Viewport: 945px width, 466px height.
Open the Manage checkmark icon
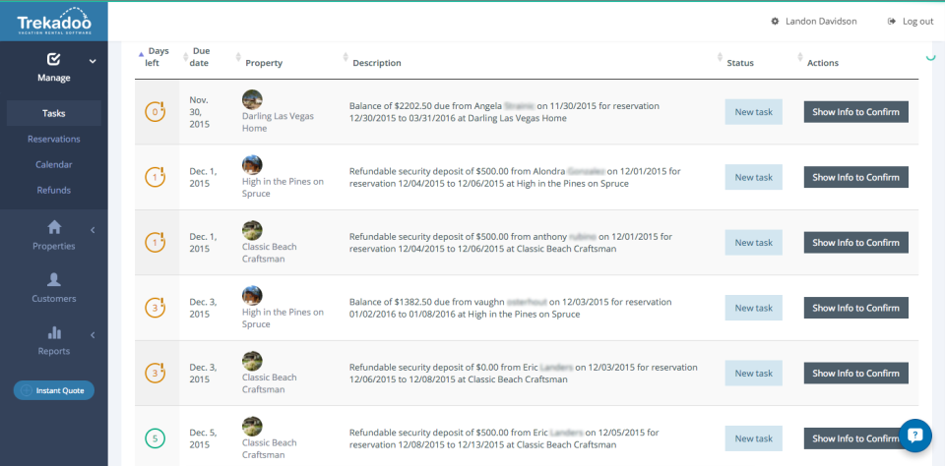[53, 60]
